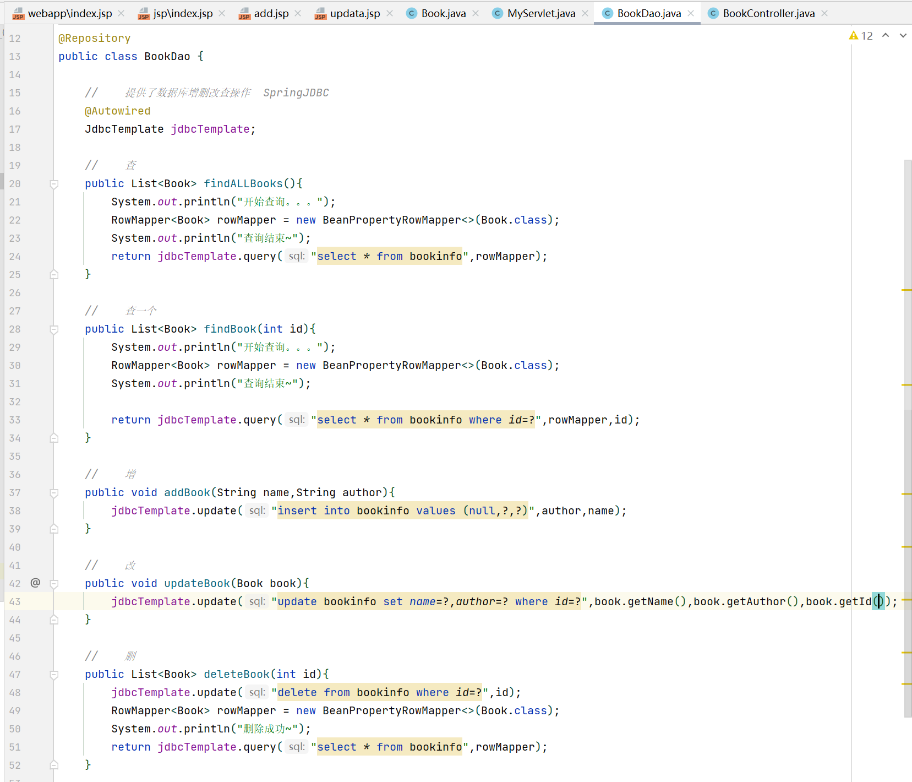
Task: Collapse the deleteBook method fold on line 47
Action: [x=54, y=675]
